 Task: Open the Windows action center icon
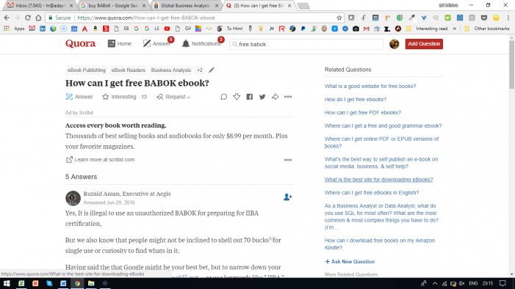tap(503, 283)
